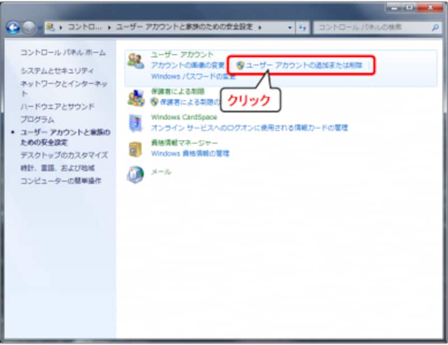Open the recent pages dropdown beside Forward
The width and height of the screenshot is (448, 345).
(40, 28)
